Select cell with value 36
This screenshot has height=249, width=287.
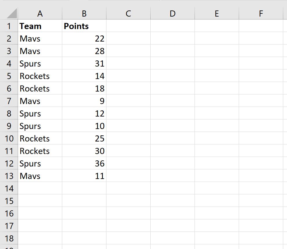coord(84,163)
